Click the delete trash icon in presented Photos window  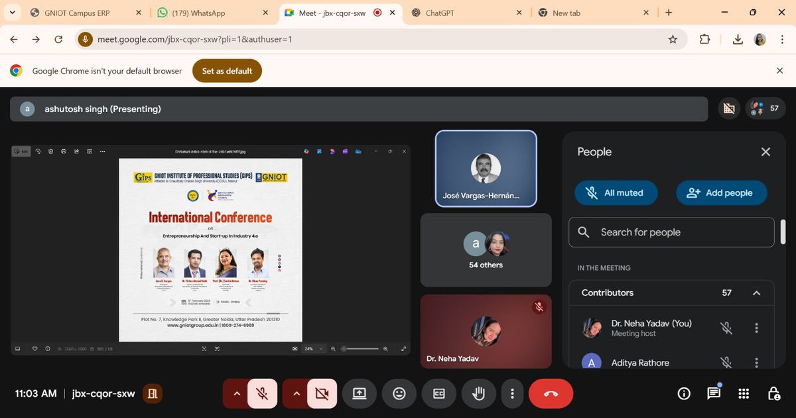point(51,151)
